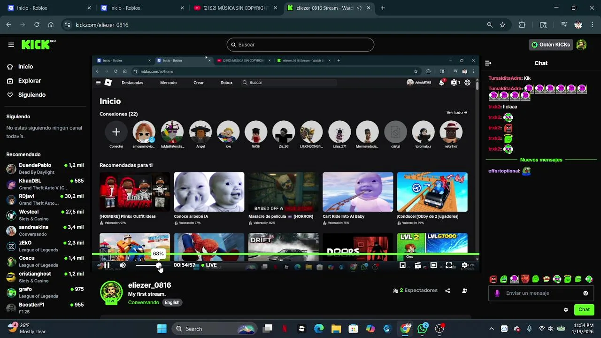Pause the live stream
This screenshot has width=601, height=338.
[x=107, y=265]
